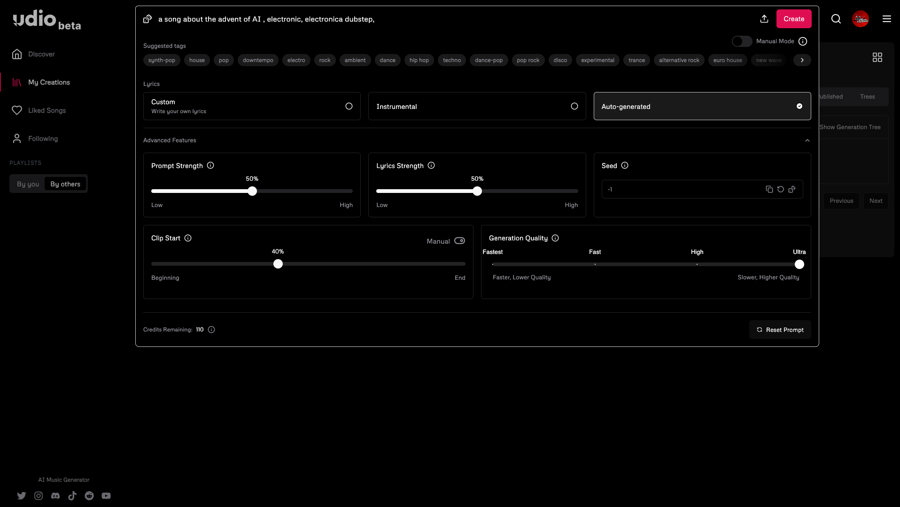Screen dimensions: 900x507
Task: Switch to grid view icon
Action: point(877,57)
